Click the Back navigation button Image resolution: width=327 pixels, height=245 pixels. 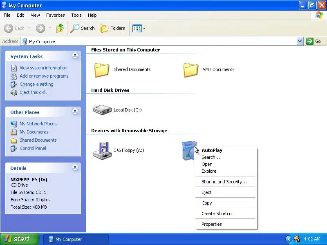[14, 28]
